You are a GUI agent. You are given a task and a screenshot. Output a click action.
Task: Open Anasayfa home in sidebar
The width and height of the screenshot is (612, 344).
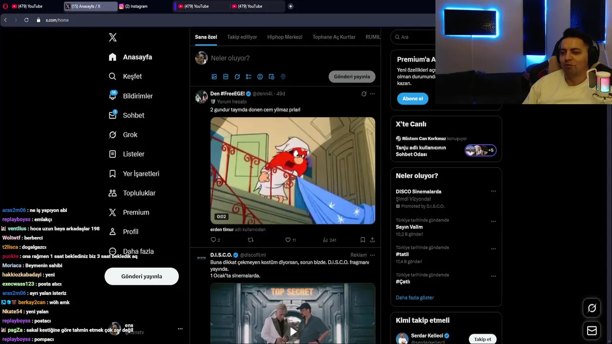[x=131, y=57]
